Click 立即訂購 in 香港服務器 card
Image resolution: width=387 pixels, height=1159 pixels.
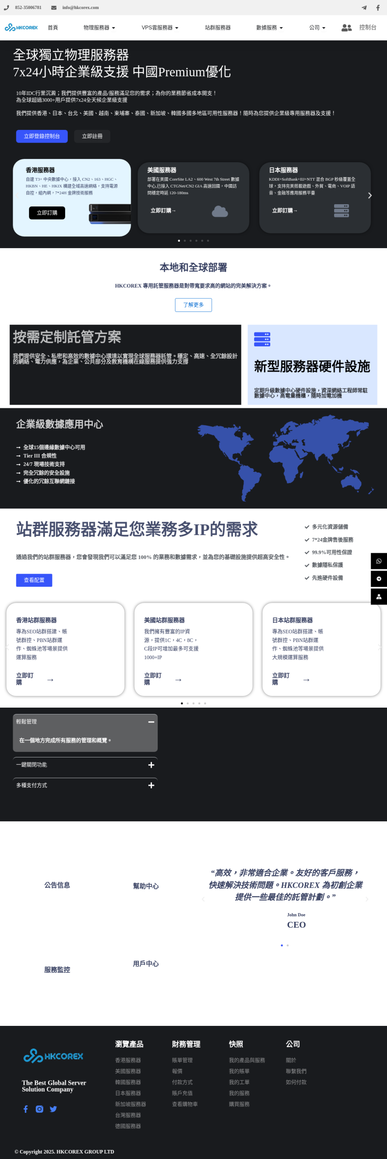(x=47, y=213)
